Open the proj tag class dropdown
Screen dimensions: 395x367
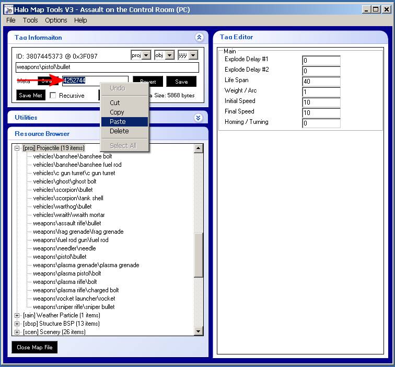(x=147, y=55)
